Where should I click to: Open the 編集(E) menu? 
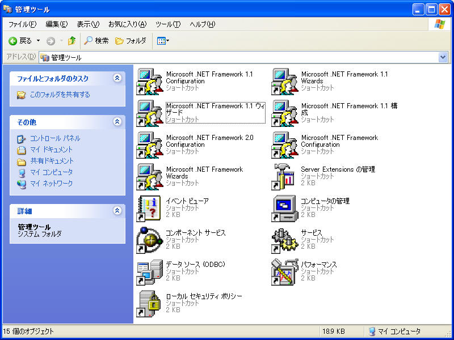(x=56, y=24)
